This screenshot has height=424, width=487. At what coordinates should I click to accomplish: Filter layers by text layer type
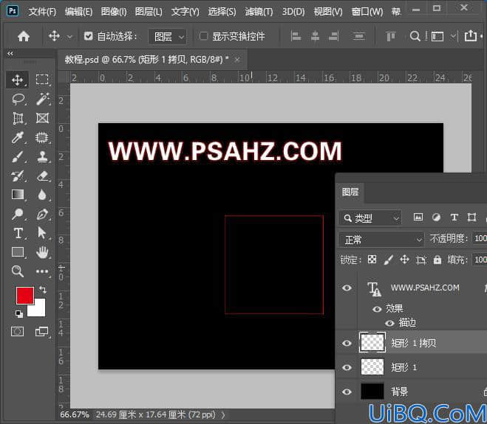pyautogui.click(x=454, y=218)
